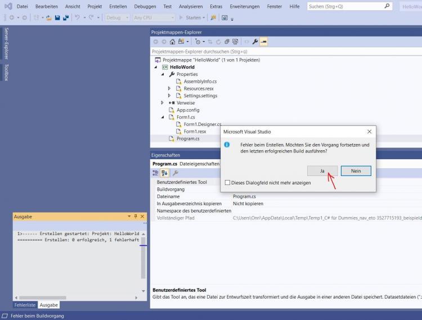Click the Visual Studio logo icon
This screenshot has width=422, height=320.
8,6
